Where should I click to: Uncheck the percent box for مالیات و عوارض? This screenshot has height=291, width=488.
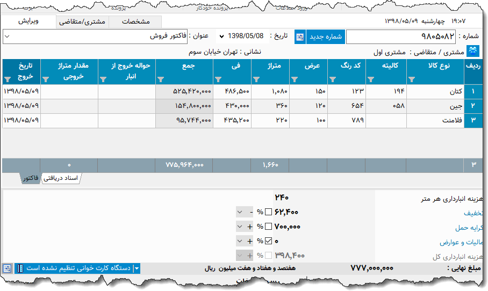(268, 242)
